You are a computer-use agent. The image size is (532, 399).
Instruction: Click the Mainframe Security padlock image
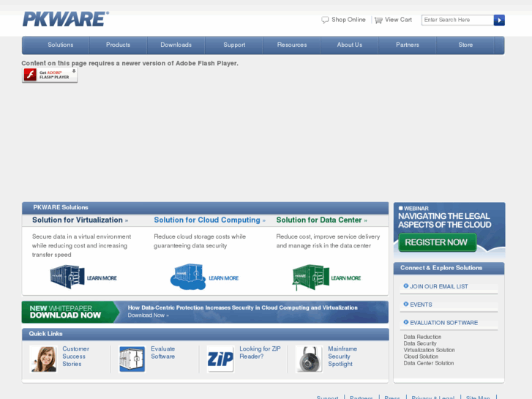(x=309, y=359)
